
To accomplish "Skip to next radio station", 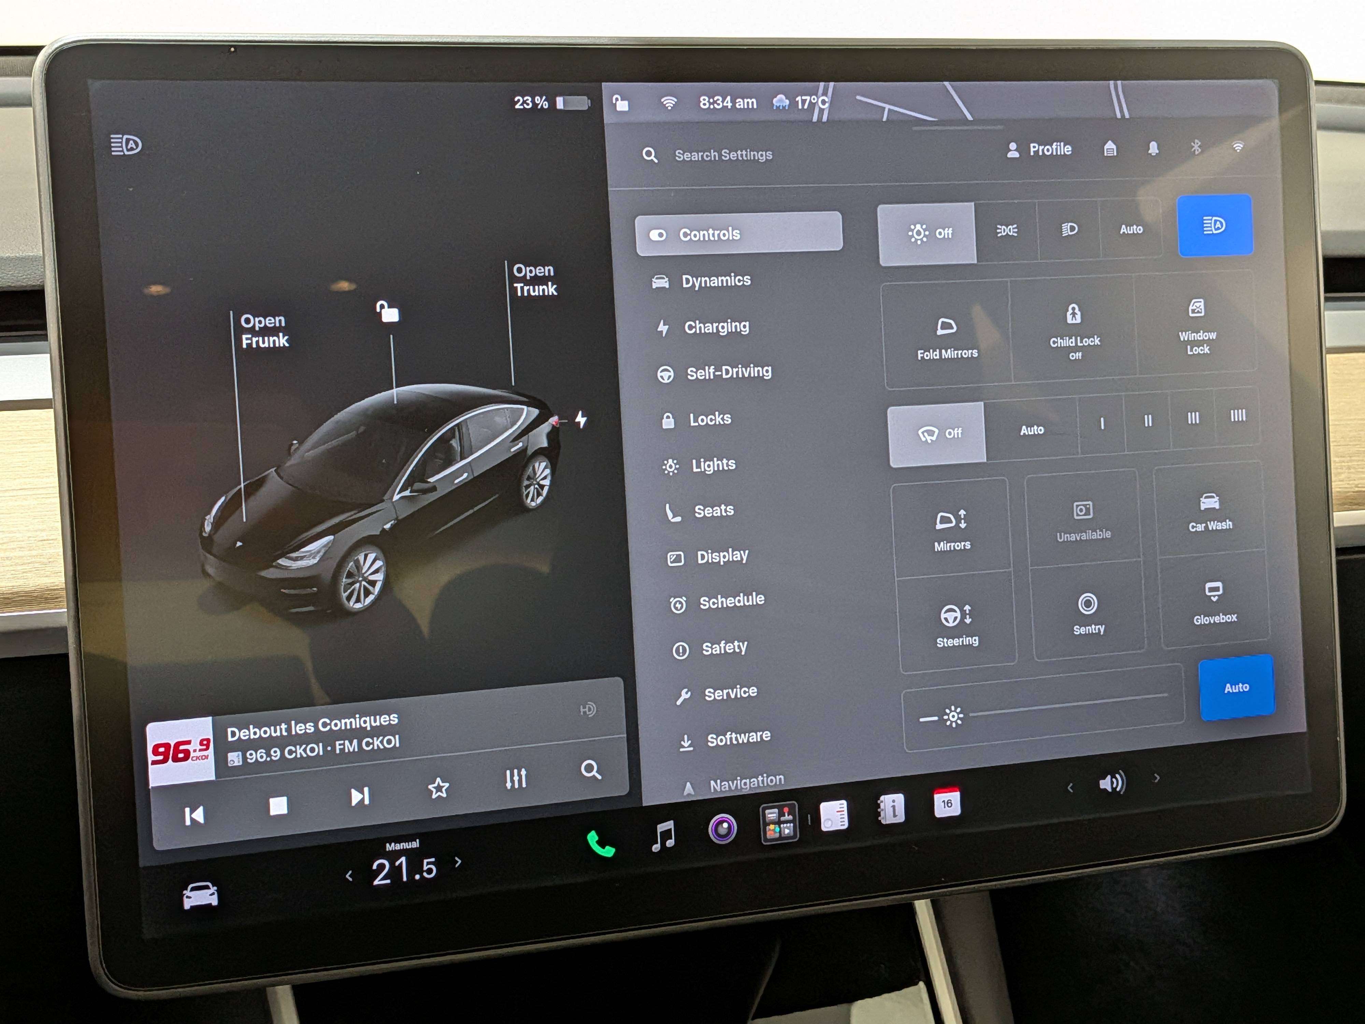I will [x=360, y=797].
